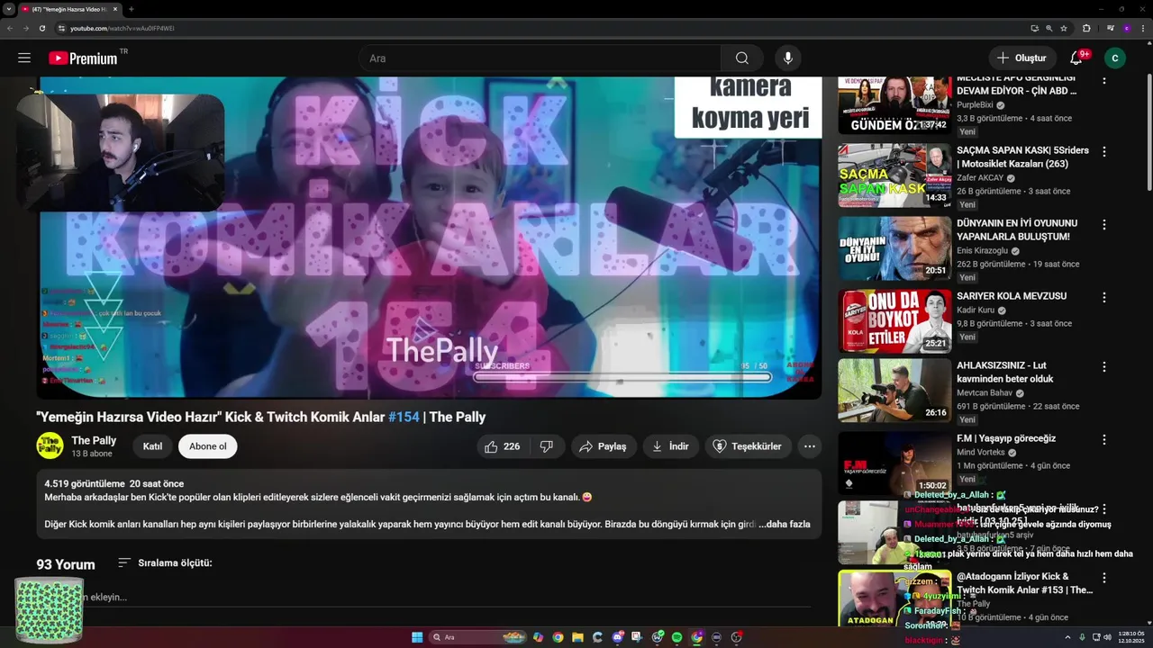The width and height of the screenshot is (1153, 648).
Task: Open options for F.M Yaşayıp göreceğiz video
Action: 1104,439
